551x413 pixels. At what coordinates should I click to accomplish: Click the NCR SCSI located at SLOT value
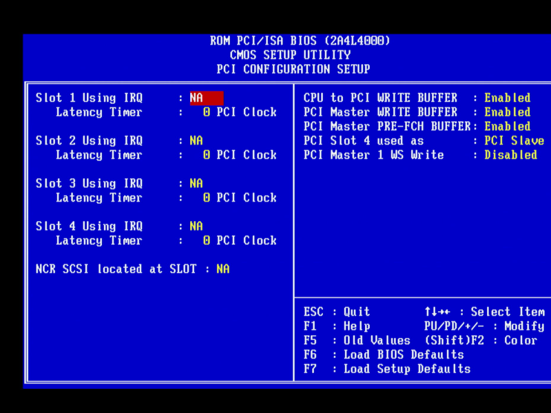(222, 269)
